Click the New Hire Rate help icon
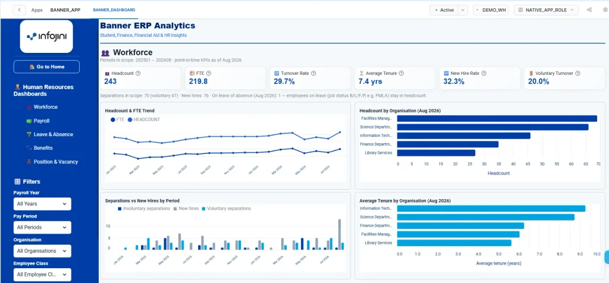 484,73
